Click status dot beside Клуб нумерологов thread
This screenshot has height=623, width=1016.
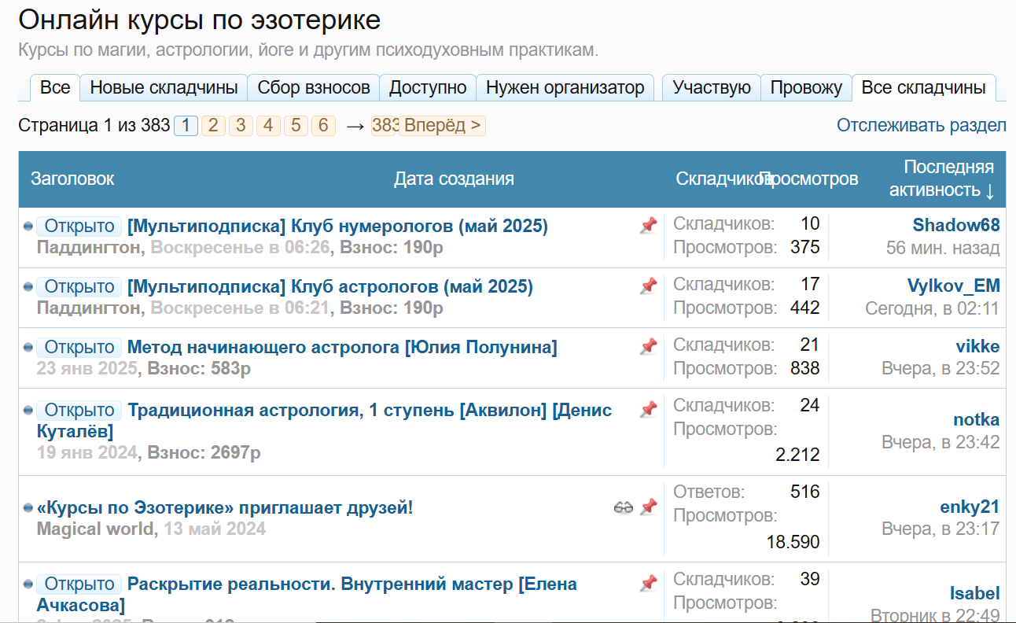pos(28,227)
